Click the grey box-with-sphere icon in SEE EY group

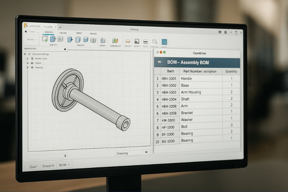tap(60, 39)
